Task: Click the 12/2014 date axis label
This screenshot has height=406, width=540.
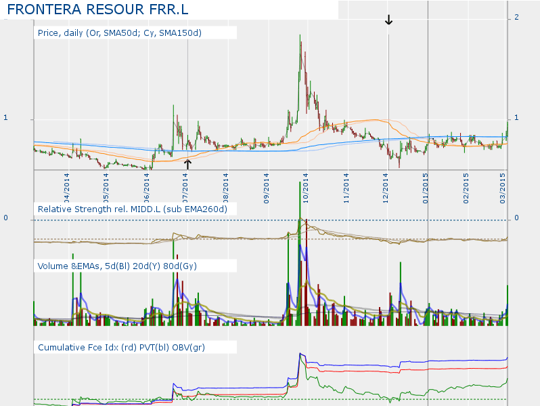Action: coord(385,188)
